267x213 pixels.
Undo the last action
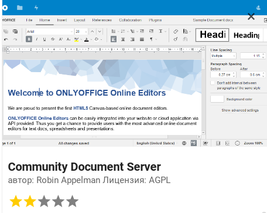[6, 39]
